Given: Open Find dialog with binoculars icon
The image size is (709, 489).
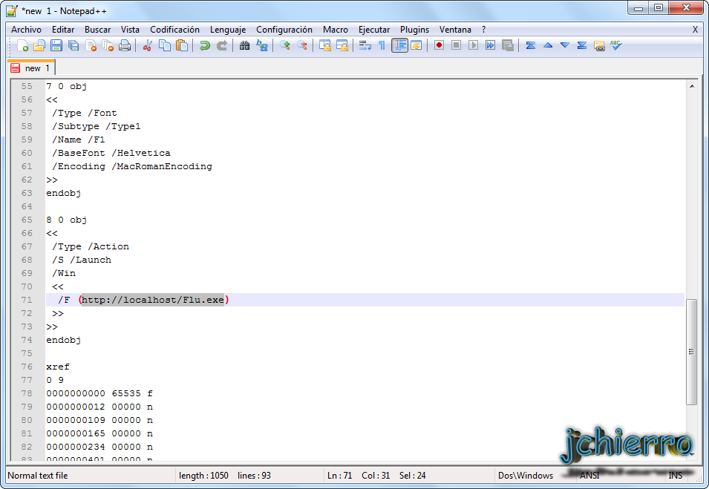Looking at the screenshot, I should 244,46.
